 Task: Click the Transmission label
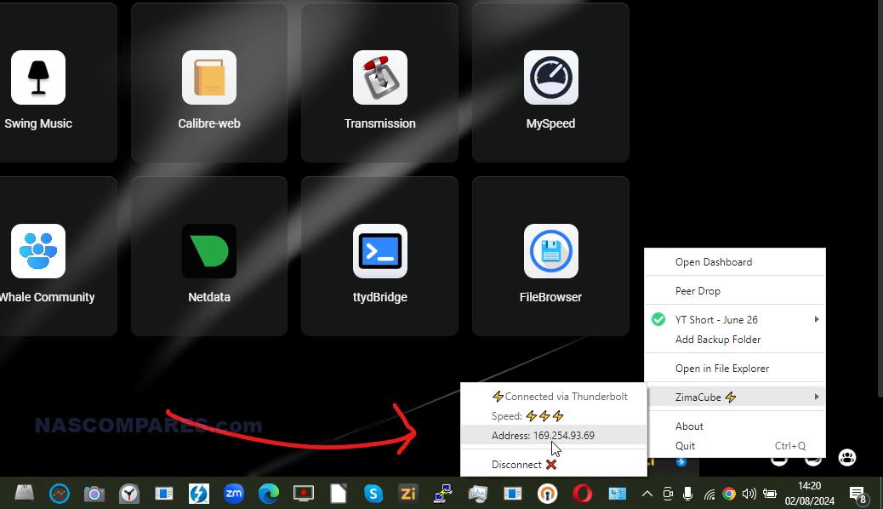(x=380, y=123)
